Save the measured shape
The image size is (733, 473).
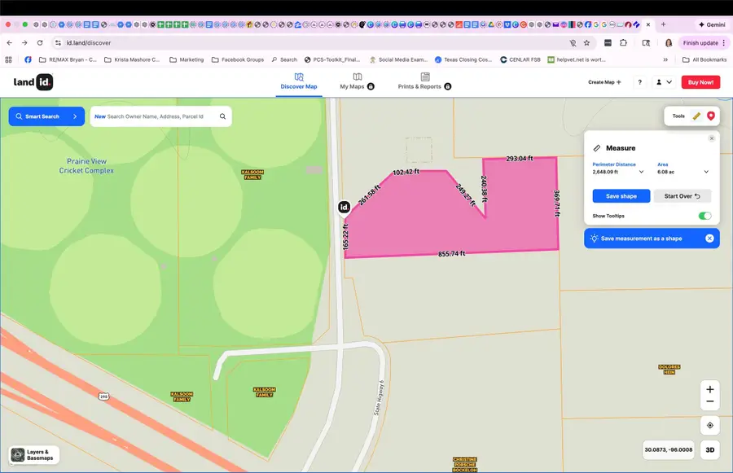[x=621, y=195]
